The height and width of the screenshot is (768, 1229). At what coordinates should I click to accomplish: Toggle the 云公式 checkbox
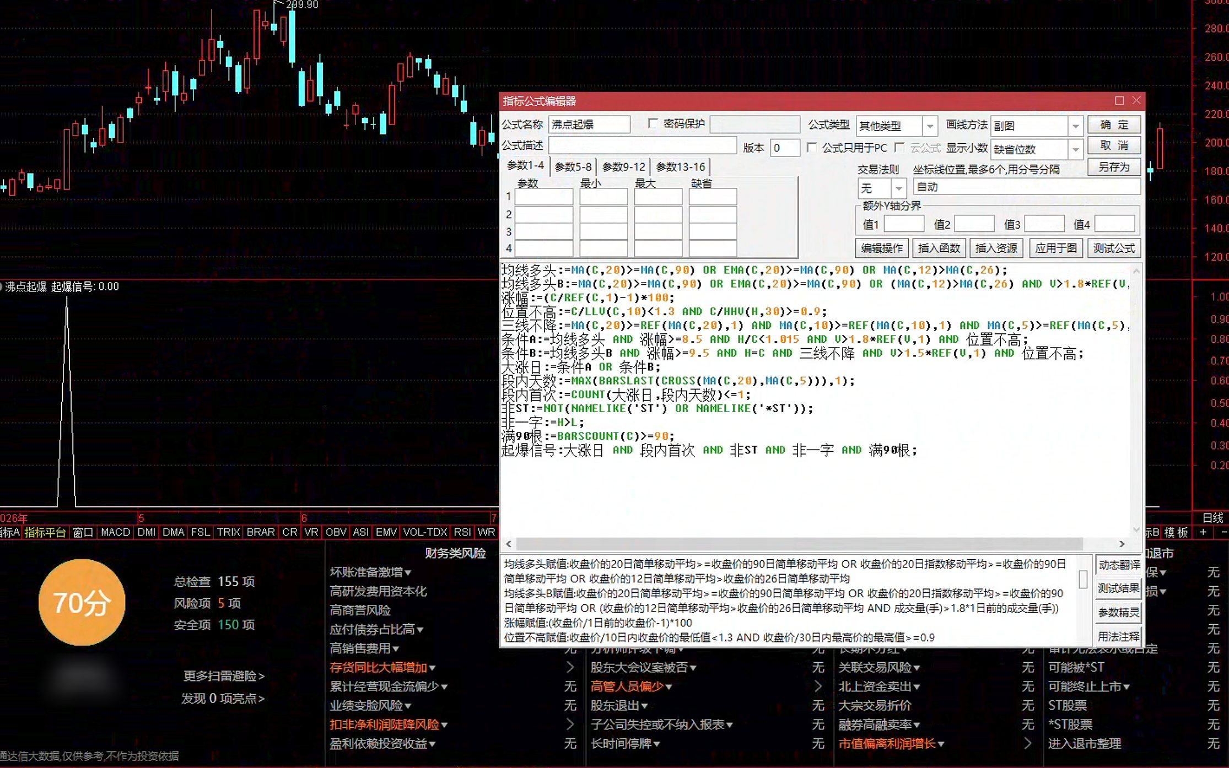click(x=900, y=148)
